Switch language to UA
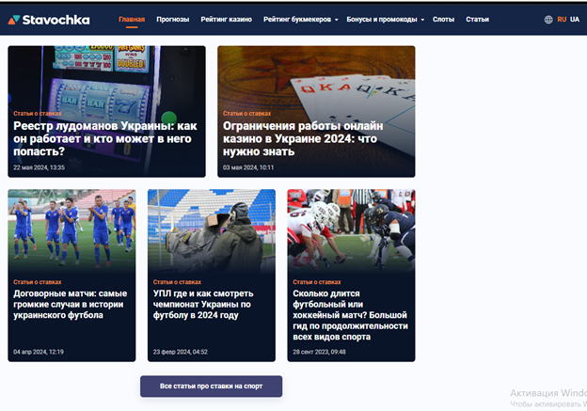 [574, 19]
